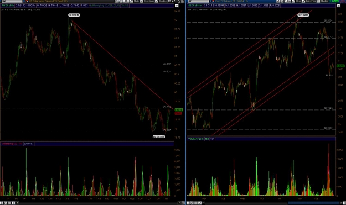Expand symbol dropdown arrow in right Euro chart
Screen dimensions: 346x205
[x=210, y=1]
